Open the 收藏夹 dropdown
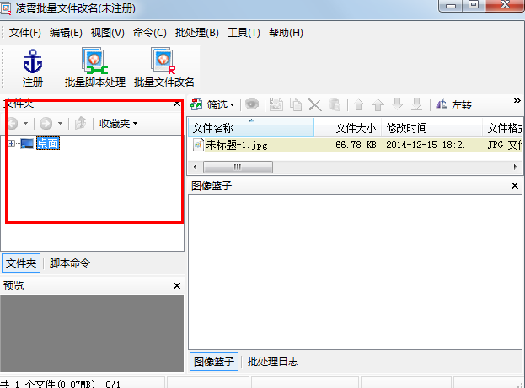The width and height of the screenshot is (525, 388). (x=119, y=124)
